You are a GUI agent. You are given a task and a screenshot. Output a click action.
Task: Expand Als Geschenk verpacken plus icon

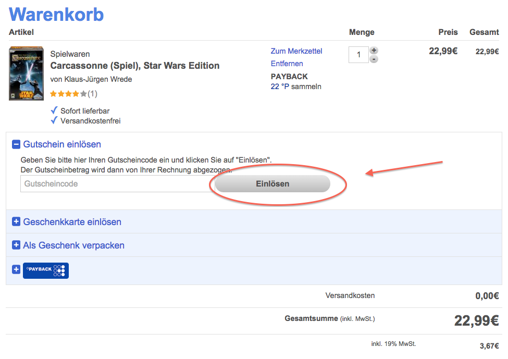[x=16, y=245]
